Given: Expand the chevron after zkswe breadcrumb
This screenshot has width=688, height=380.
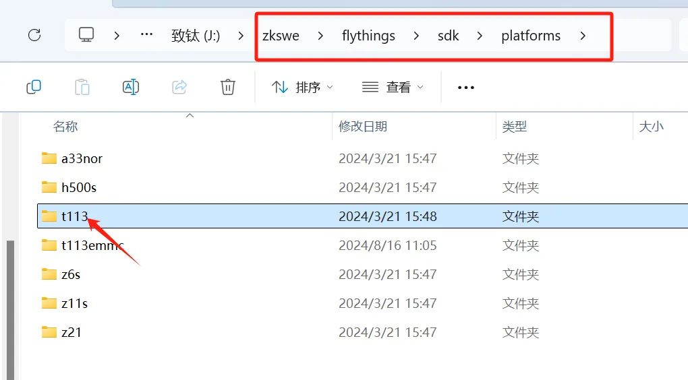Looking at the screenshot, I should click(320, 36).
